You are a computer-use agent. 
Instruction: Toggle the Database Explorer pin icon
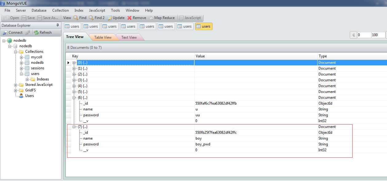tap(57, 25)
